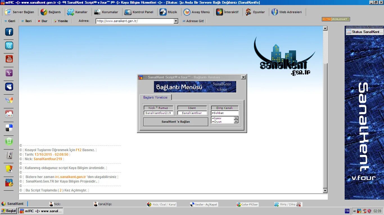384x215 pixels.
Task: Open Korumalar protections menu
Action: pyautogui.click(x=106, y=12)
